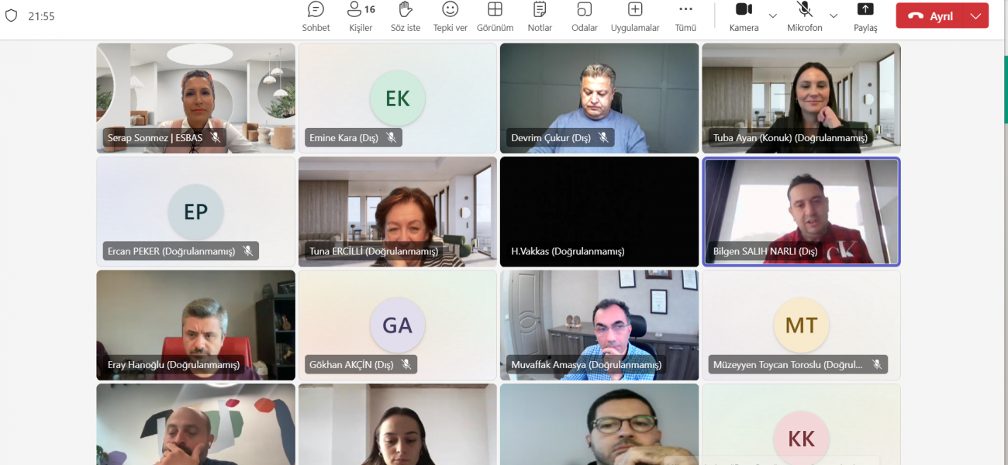This screenshot has width=1008, height=465.
Task: Select Tuna ERCİLLİ video tile
Action: 397,212
